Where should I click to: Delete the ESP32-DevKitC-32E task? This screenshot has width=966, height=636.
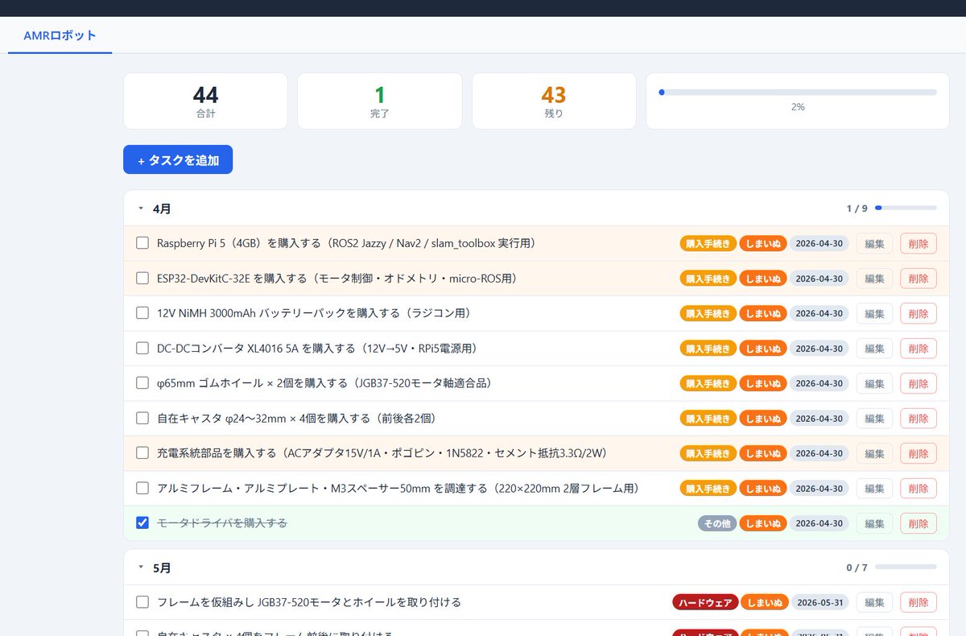point(919,279)
